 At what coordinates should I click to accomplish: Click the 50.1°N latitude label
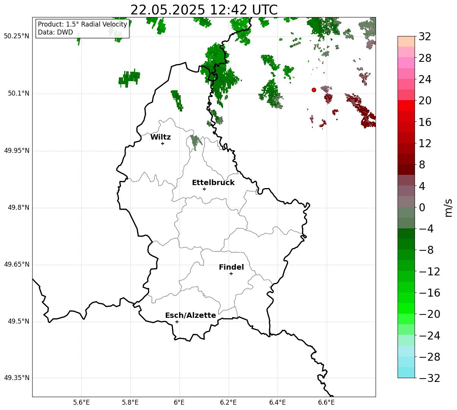pos(19,94)
